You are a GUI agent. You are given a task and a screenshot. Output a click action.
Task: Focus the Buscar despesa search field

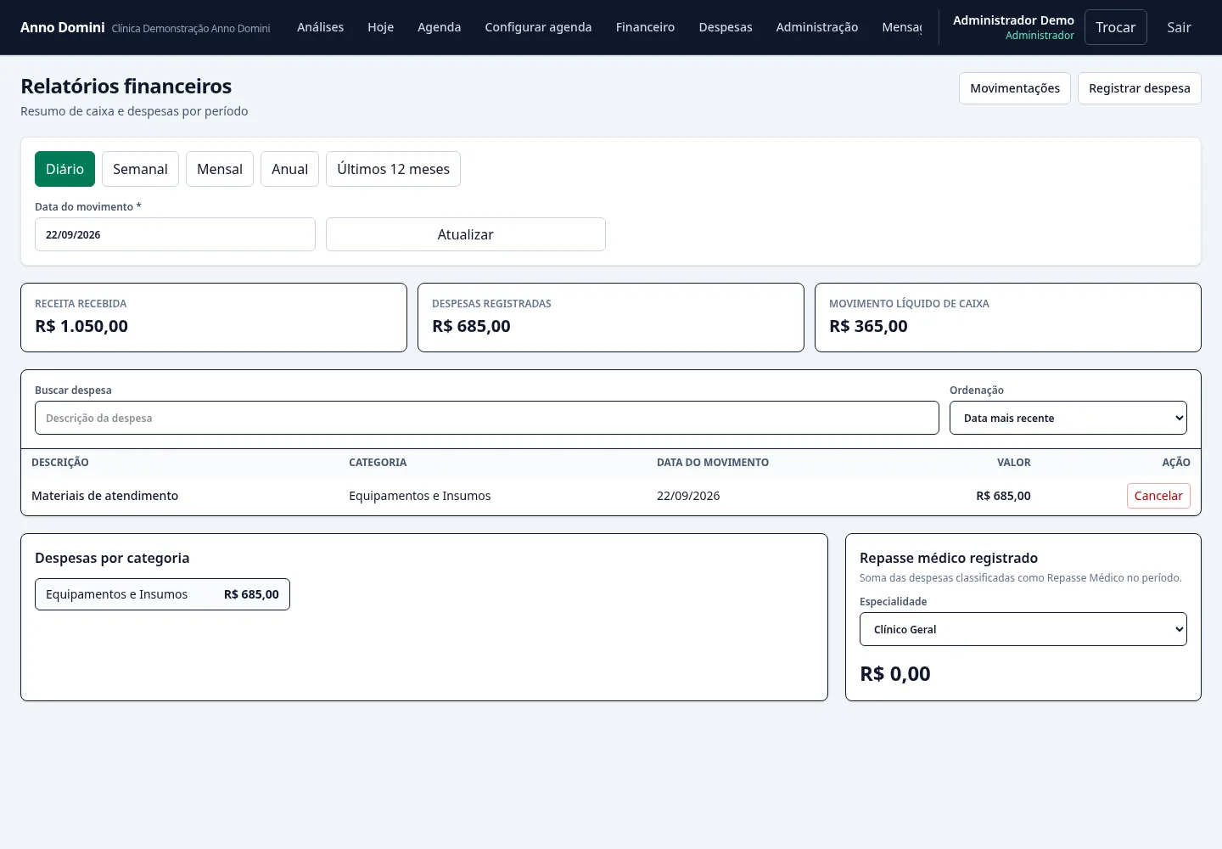click(x=486, y=418)
